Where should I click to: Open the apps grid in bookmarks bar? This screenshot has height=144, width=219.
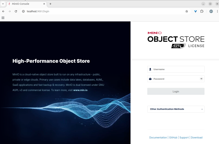pos(3,18)
